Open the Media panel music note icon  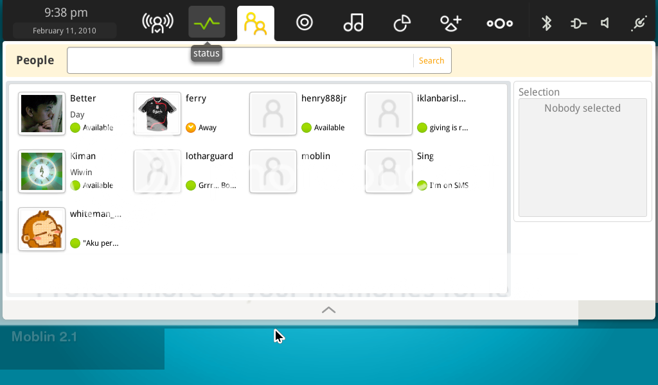click(x=353, y=23)
